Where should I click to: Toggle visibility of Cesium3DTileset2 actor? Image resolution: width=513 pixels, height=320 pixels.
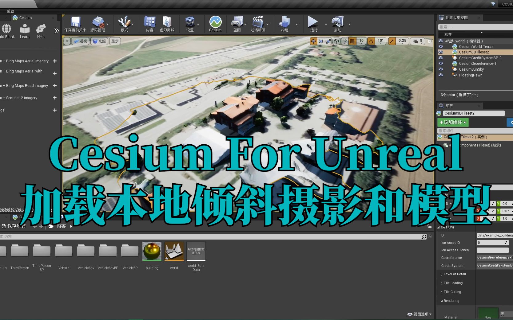[441, 52]
